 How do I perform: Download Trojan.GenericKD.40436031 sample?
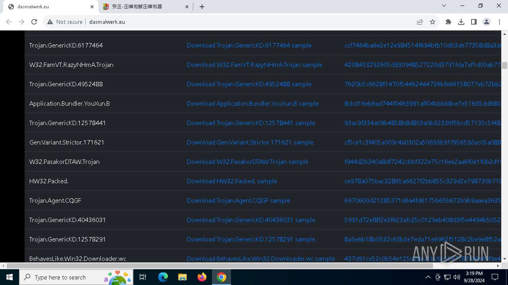point(251,220)
